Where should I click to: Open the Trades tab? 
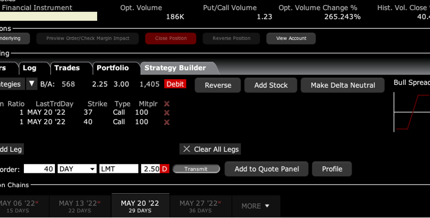click(x=67, y=68)
